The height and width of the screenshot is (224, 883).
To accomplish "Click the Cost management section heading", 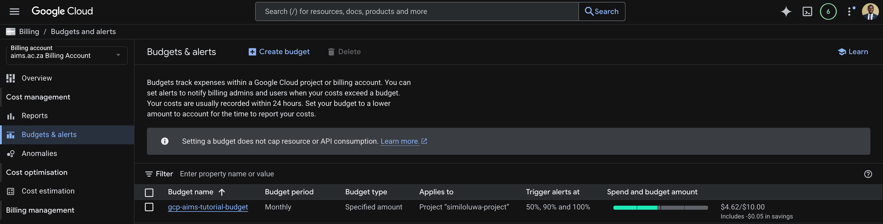I will (38, 97).
